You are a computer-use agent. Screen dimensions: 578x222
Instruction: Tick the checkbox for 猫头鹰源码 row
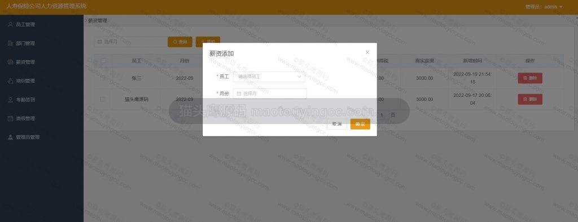(x=103, y=99)
